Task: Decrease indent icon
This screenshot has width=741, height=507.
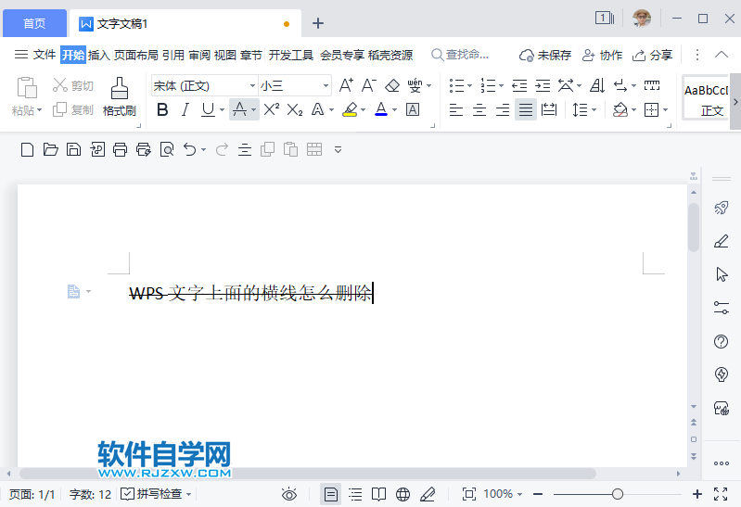Action: coord(519,85)
